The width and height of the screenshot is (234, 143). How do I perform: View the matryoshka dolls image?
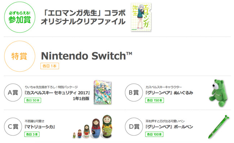[x=93, y=126]
